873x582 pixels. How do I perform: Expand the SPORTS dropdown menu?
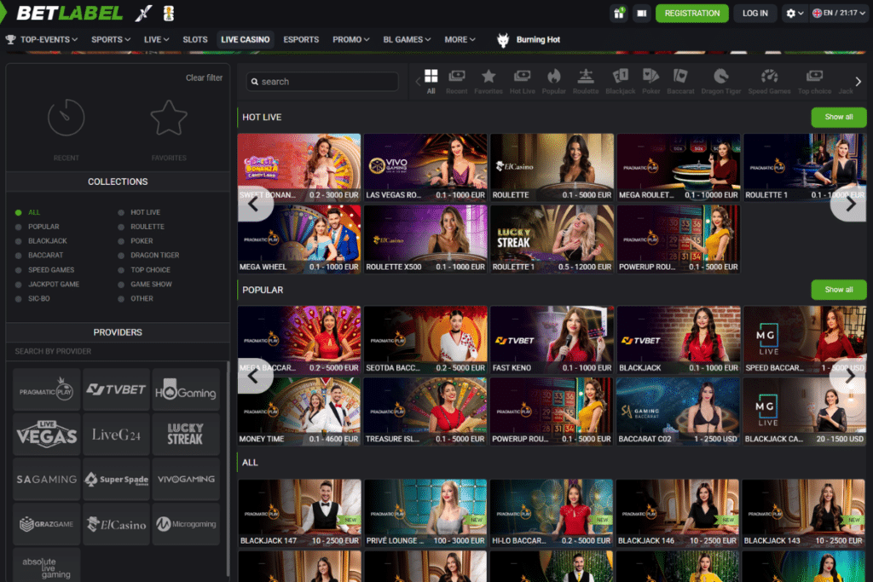point(111,39)
